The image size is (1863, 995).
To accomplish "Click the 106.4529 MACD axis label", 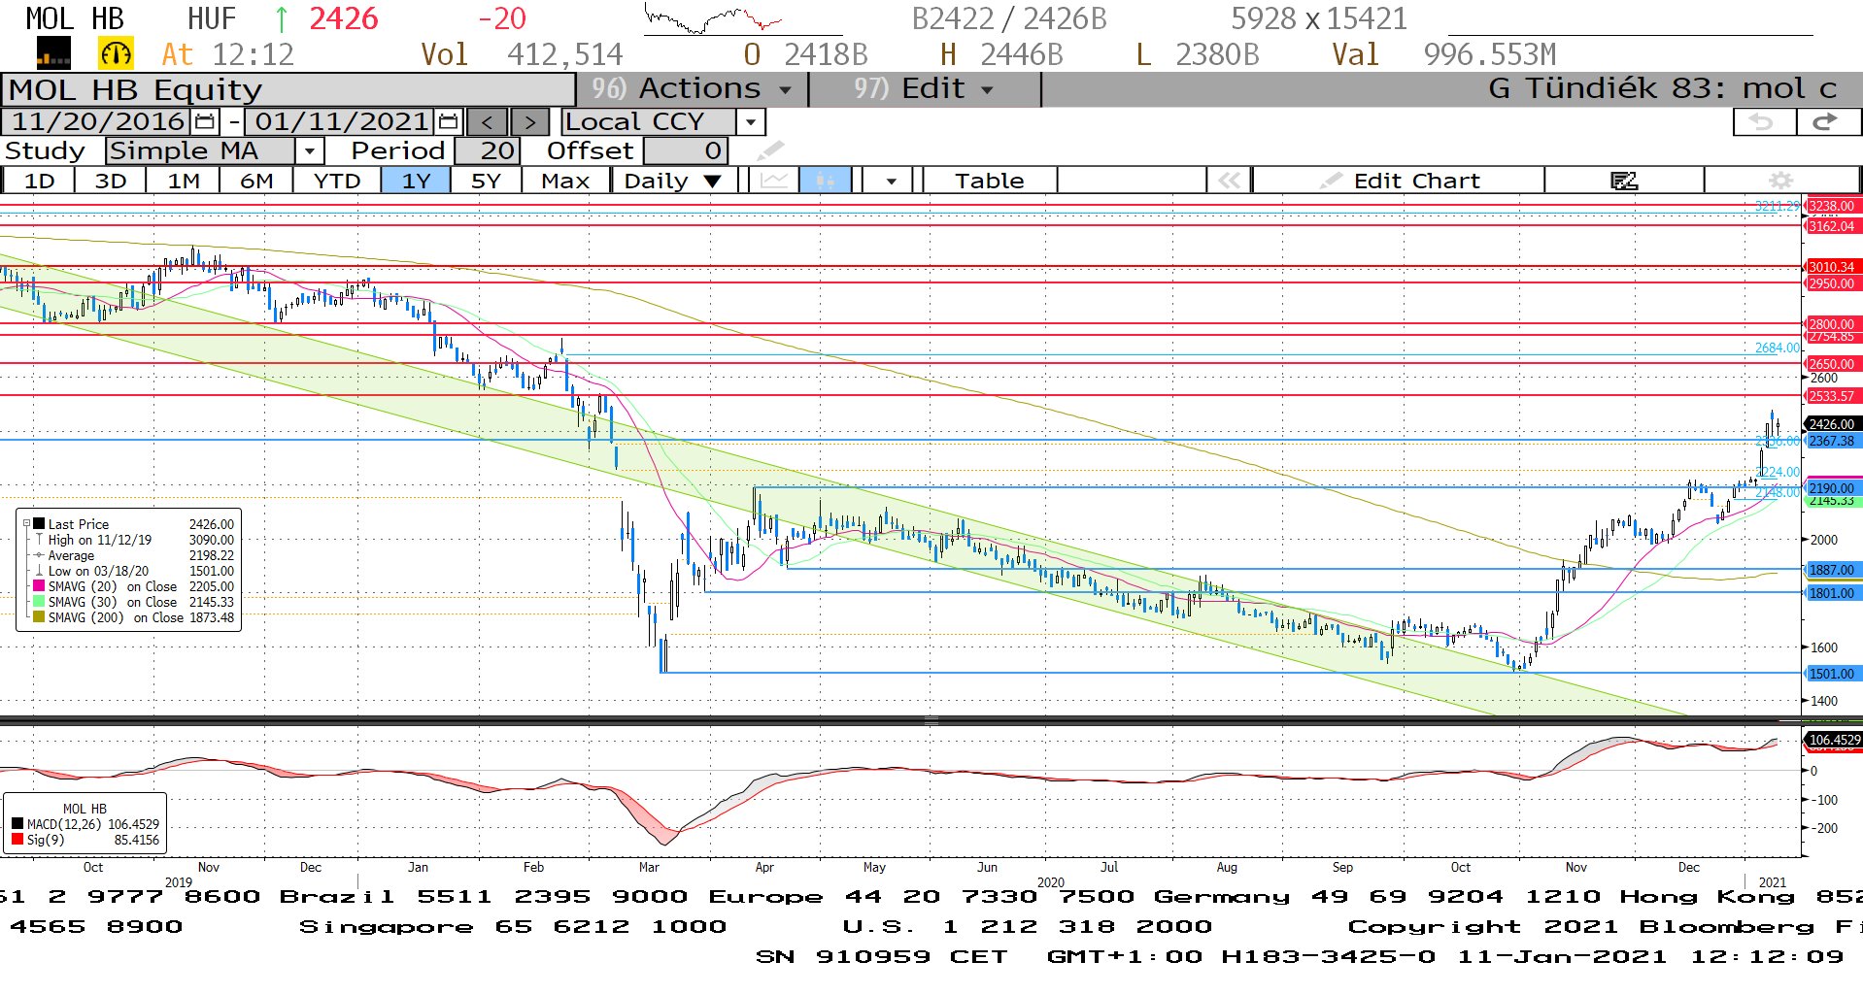I will click(1834, 740).
